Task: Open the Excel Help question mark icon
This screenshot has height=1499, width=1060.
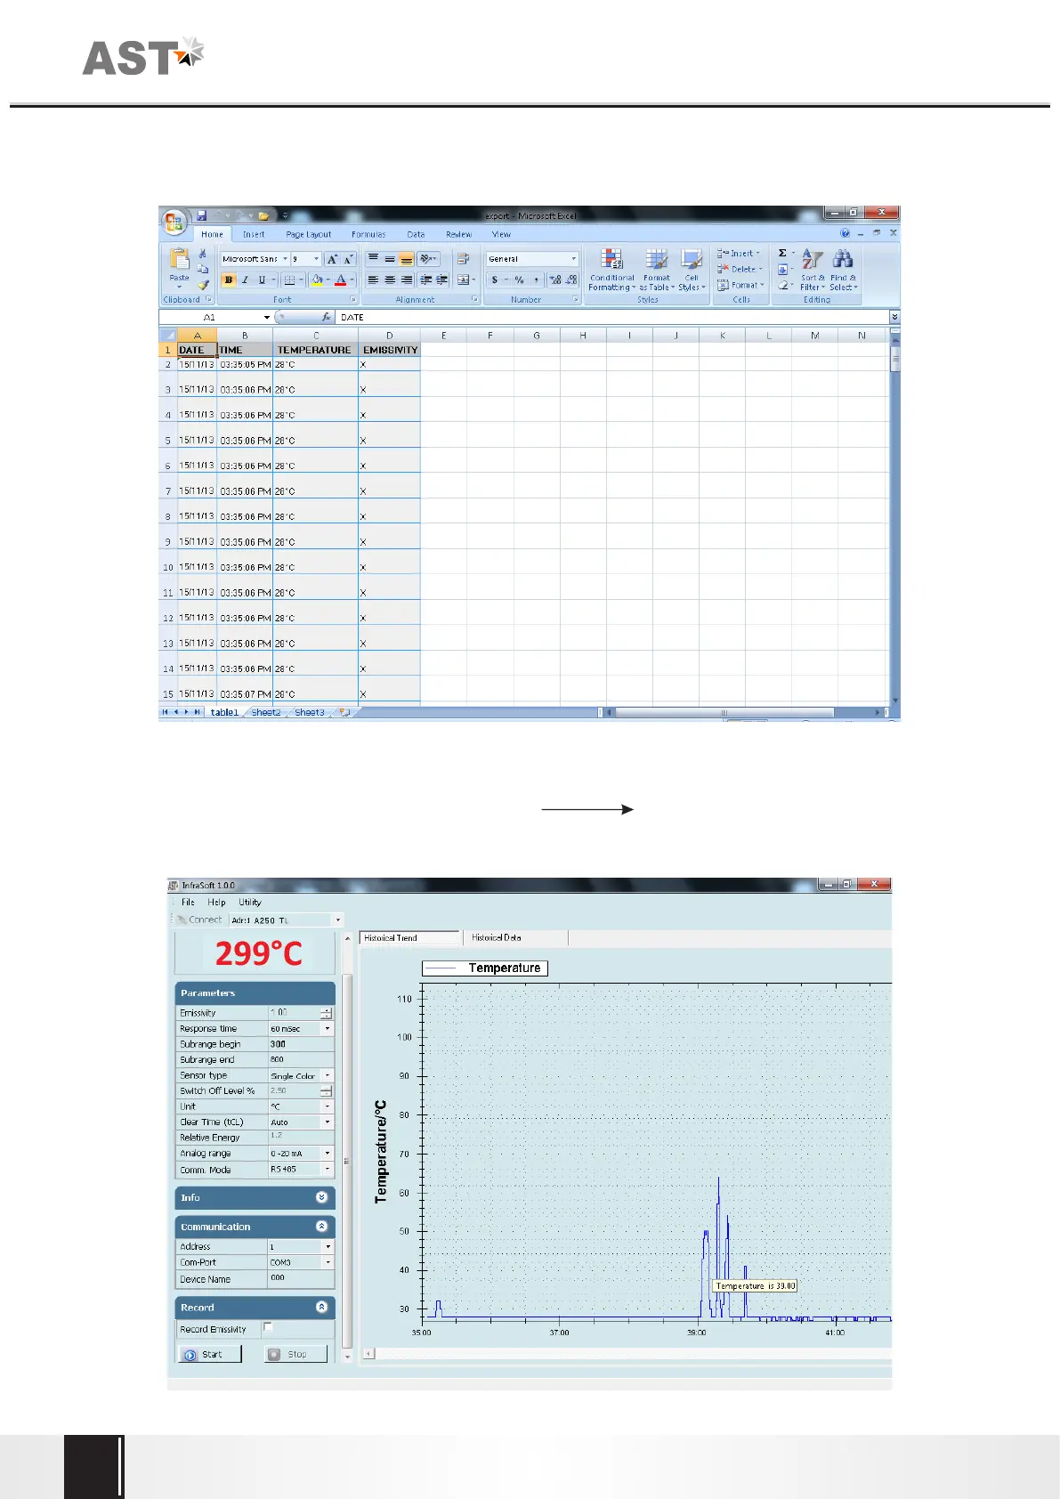Action: pyautogui.click(x=845, y=233)
